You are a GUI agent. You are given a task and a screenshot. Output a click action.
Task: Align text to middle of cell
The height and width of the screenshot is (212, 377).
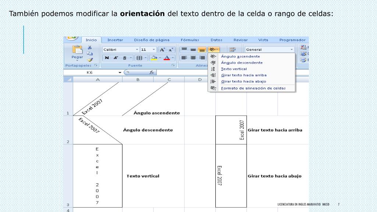tap(193, 50)
